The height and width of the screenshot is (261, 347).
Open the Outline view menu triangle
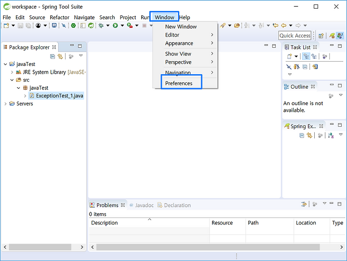pos(341,95)
